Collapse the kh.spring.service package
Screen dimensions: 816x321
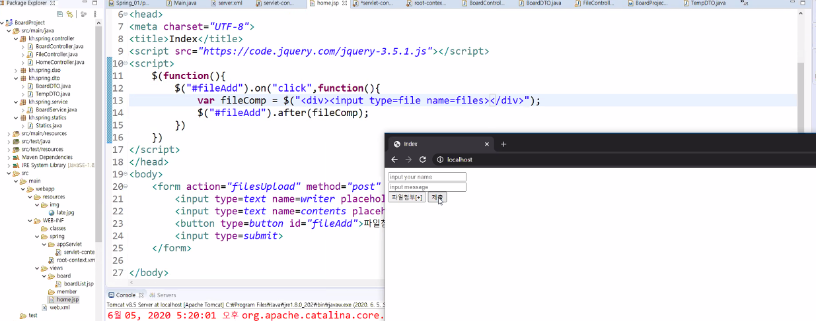[15, 102]
